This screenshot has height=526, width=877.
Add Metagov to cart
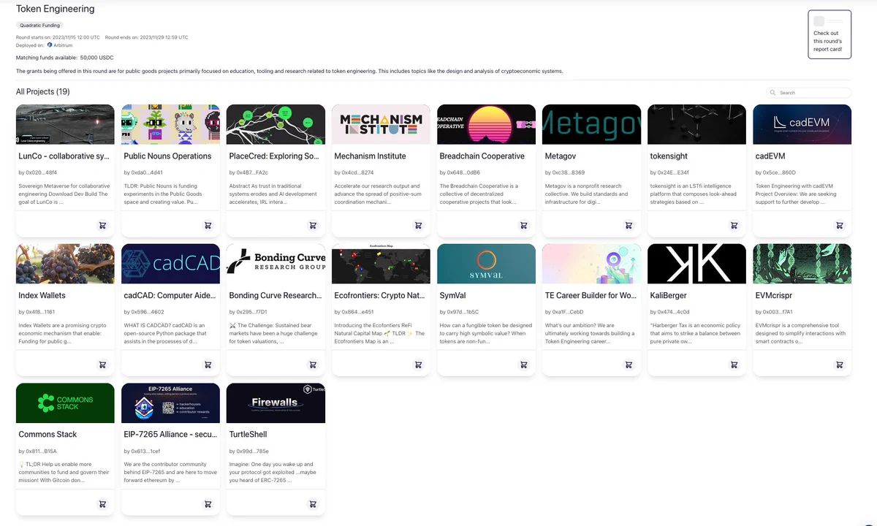[629, 225]
